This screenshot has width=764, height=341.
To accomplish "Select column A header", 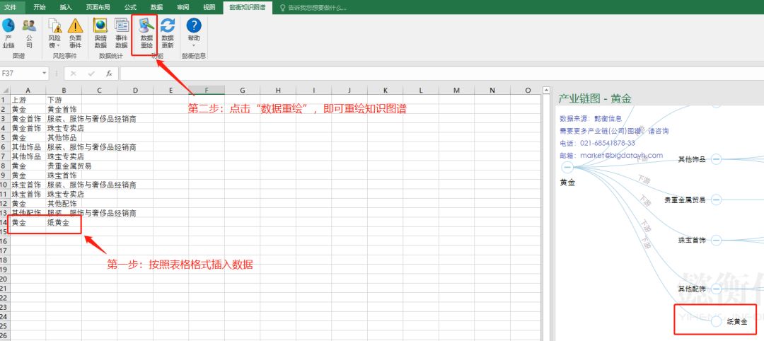I will tap(28, 90).
